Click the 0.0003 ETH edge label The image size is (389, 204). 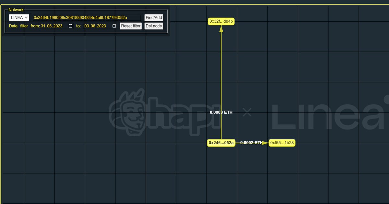tap(221, 112)
